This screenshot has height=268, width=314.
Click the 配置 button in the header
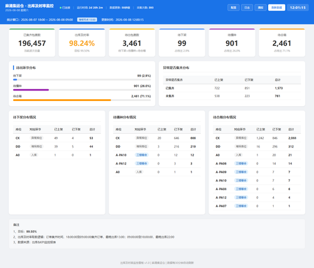pyautogui.click(x=234, y=8)
